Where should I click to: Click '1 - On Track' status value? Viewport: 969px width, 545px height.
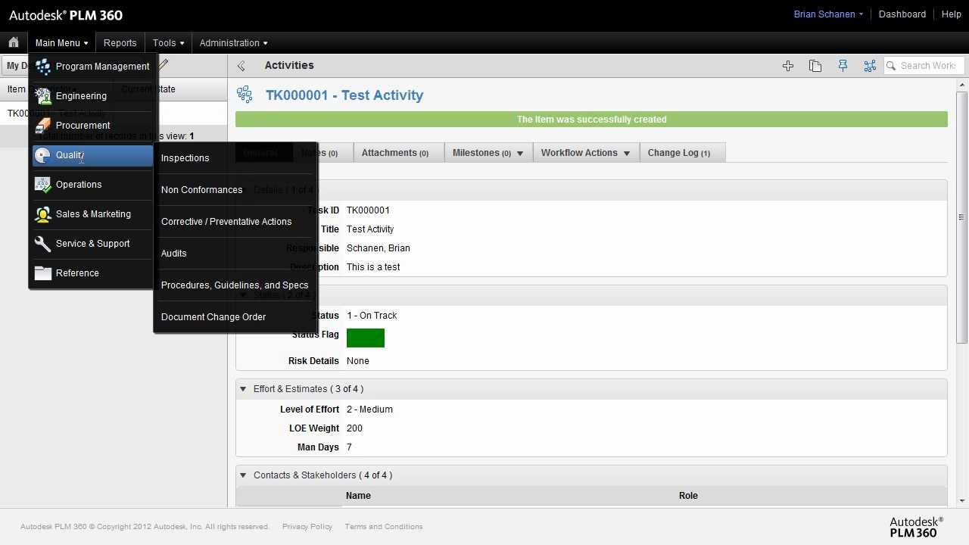(x=372, y=316)
